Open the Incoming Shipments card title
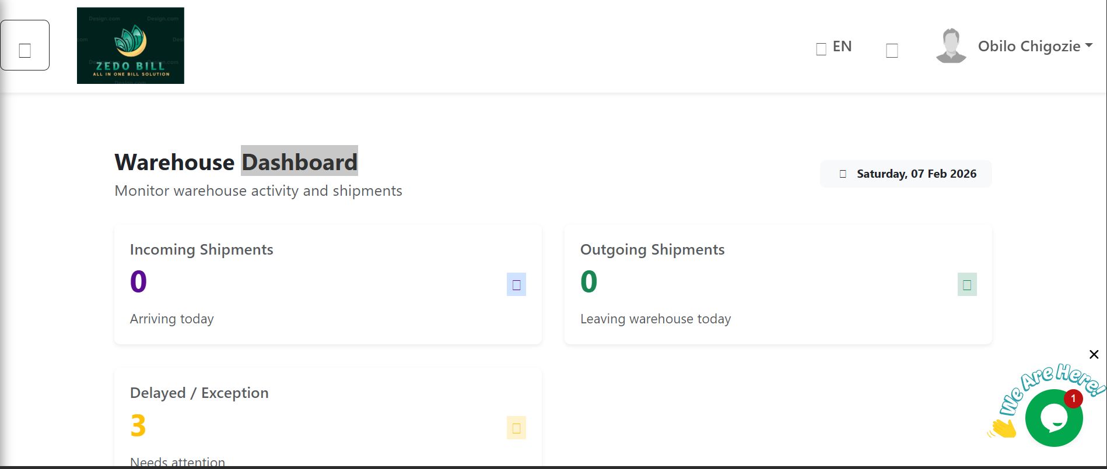Screen dimensions: 1107x469 click(x=201, y=249)
